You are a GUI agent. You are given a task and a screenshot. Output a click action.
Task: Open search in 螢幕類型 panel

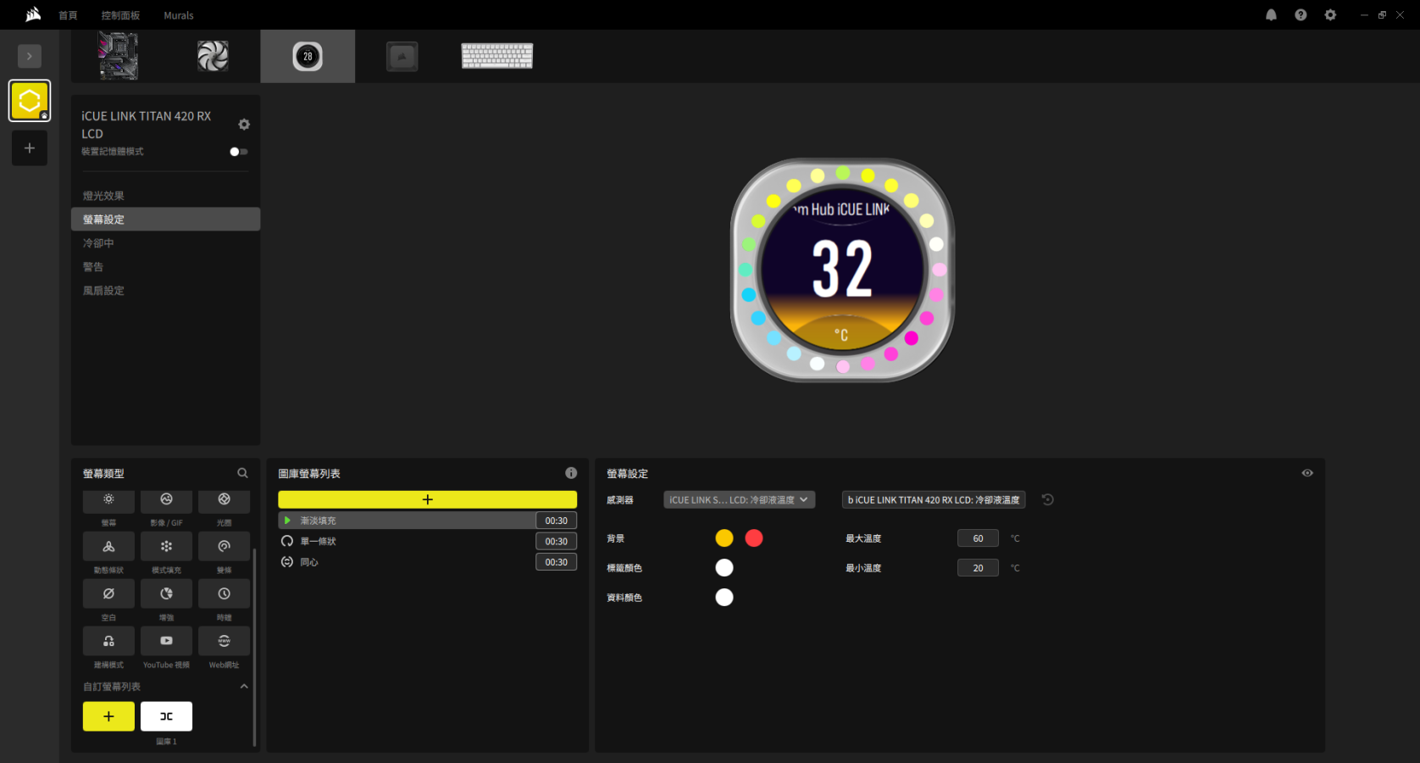pos(242,473)
